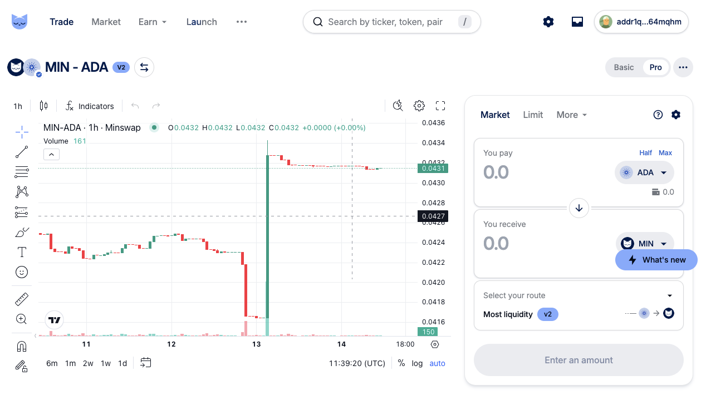Set chart range to 6m
706x400 pixels.
point(52,363)
